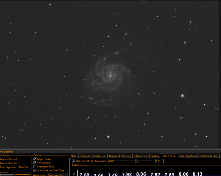
Task: Click the 7.82 FWHM history value
Action: [155, 174]
